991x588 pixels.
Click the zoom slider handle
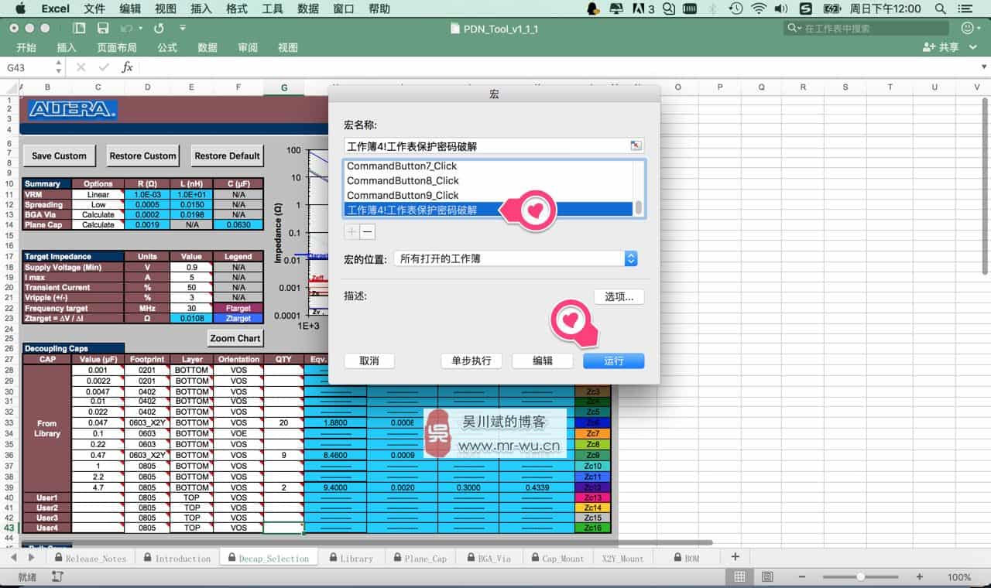[x=860, y=577]
